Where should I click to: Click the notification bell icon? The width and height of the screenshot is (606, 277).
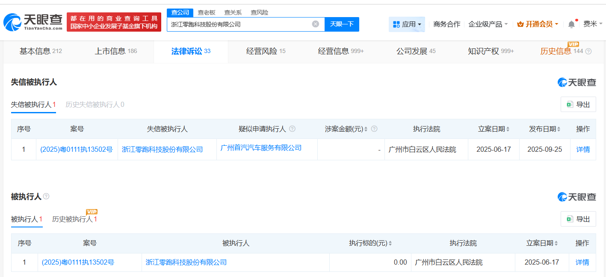pos(571,24)
